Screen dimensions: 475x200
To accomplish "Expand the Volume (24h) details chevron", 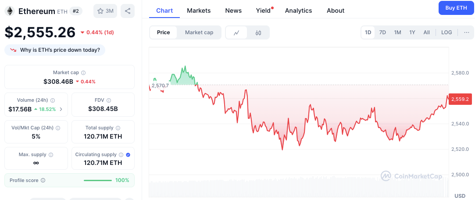I will tap(61, 109).
